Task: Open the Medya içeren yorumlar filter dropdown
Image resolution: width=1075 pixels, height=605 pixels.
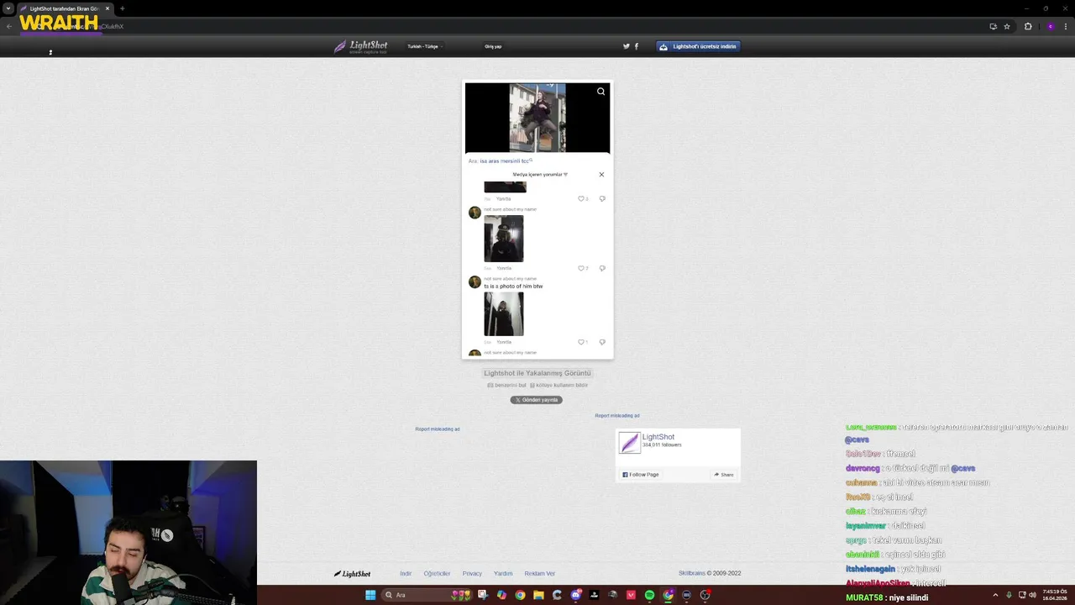Action: click(540, 175)
